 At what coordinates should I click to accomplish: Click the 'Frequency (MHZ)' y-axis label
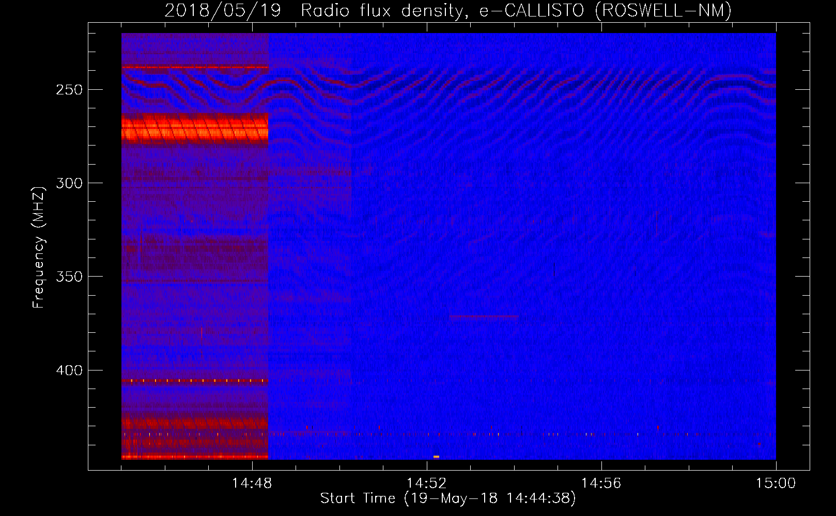pos(39,247)
